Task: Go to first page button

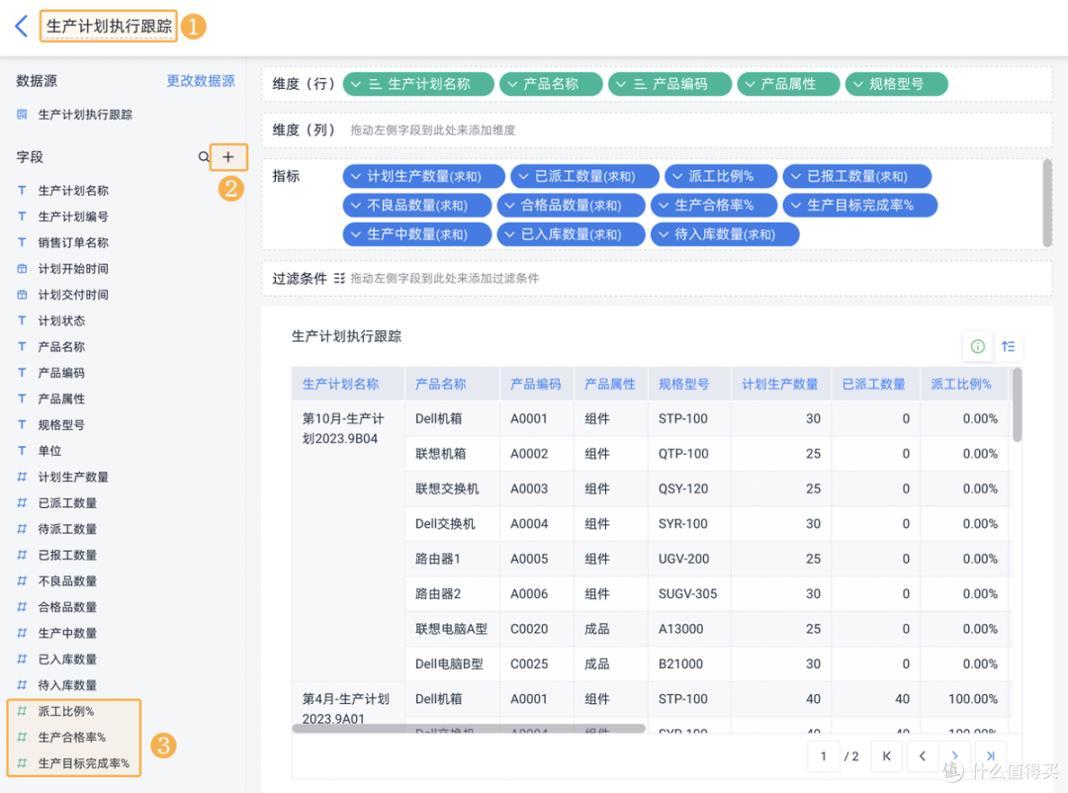Action: [886, 756]
